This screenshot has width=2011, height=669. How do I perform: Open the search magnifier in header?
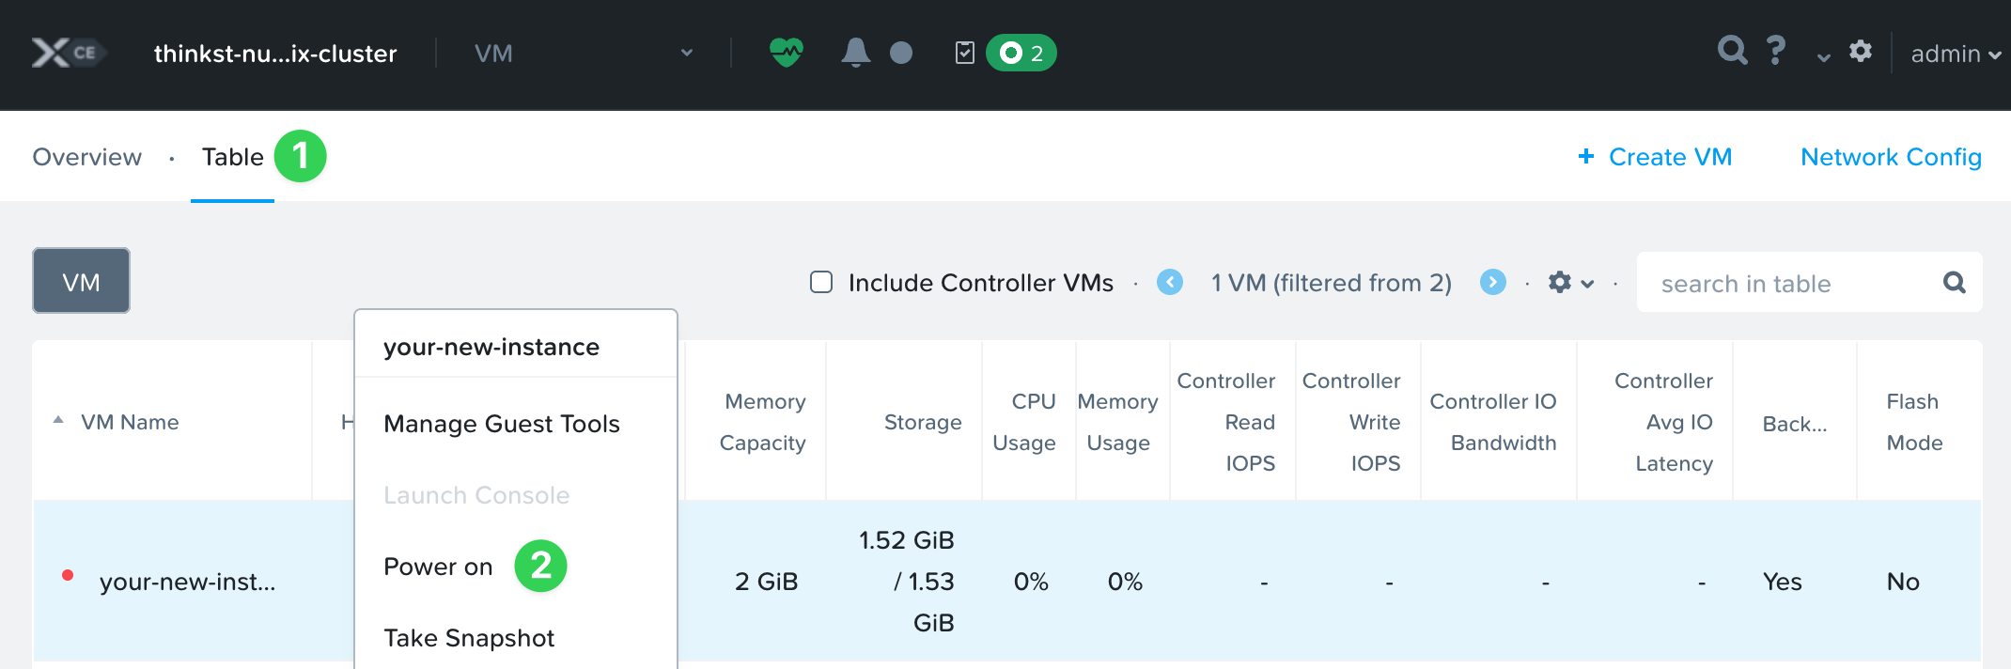[x=1732, y=50]
